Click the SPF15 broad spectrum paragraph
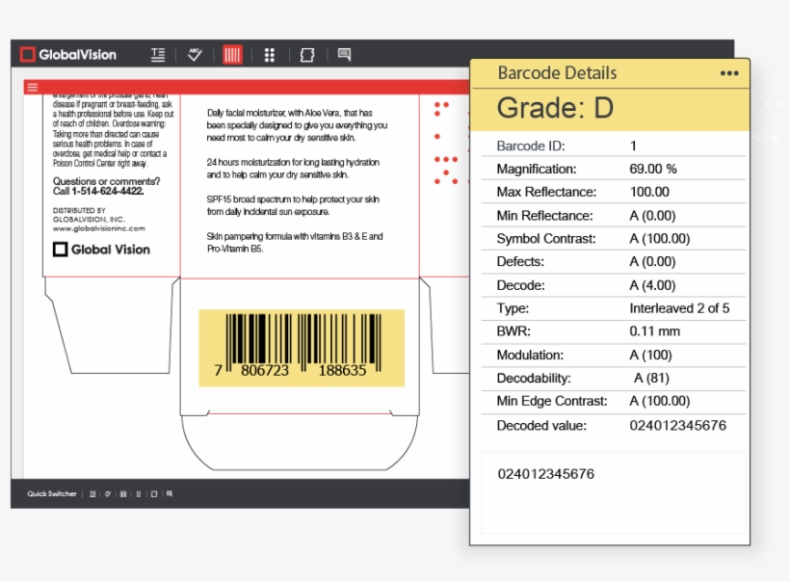Image resolution: width=790 pixels, height=582 pixels. [293, 205]
